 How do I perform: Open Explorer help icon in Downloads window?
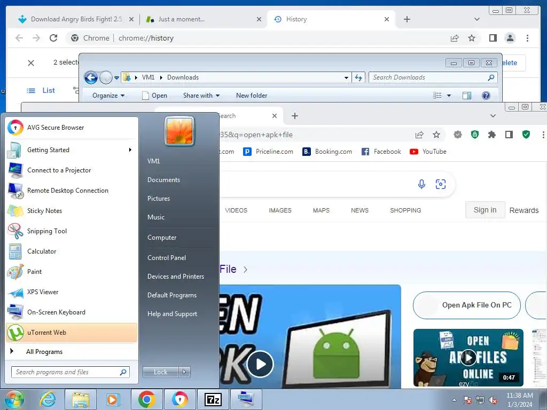point(486,96)
